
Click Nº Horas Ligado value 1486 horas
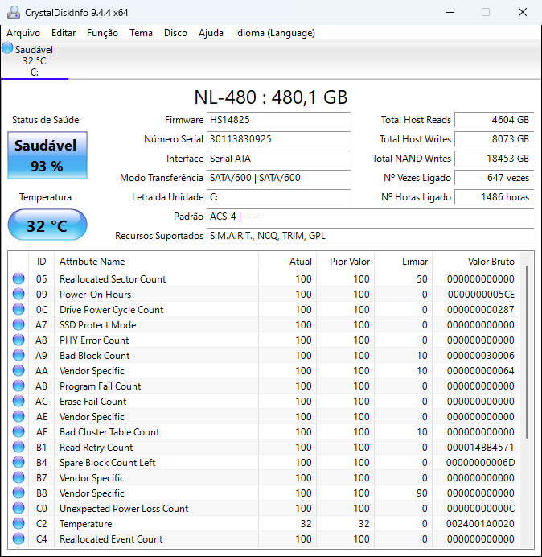[494, 196]
